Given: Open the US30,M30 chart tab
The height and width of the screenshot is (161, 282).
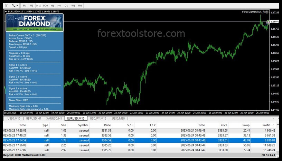Looking at the screenshot, I should click(x=118, y=119).
